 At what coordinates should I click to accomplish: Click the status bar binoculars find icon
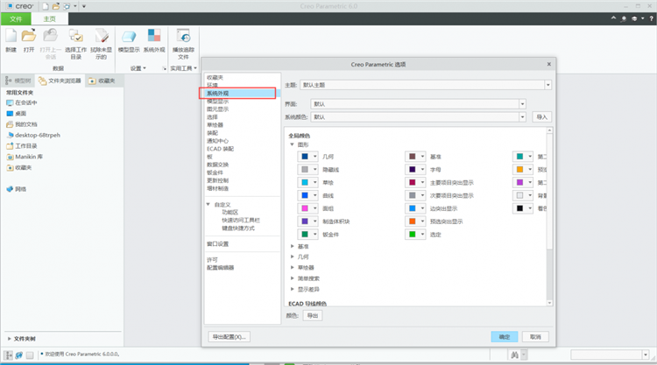[514, 355]
